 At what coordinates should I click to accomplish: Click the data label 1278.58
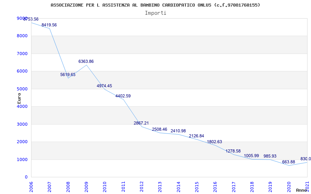(x=233, y=151)
